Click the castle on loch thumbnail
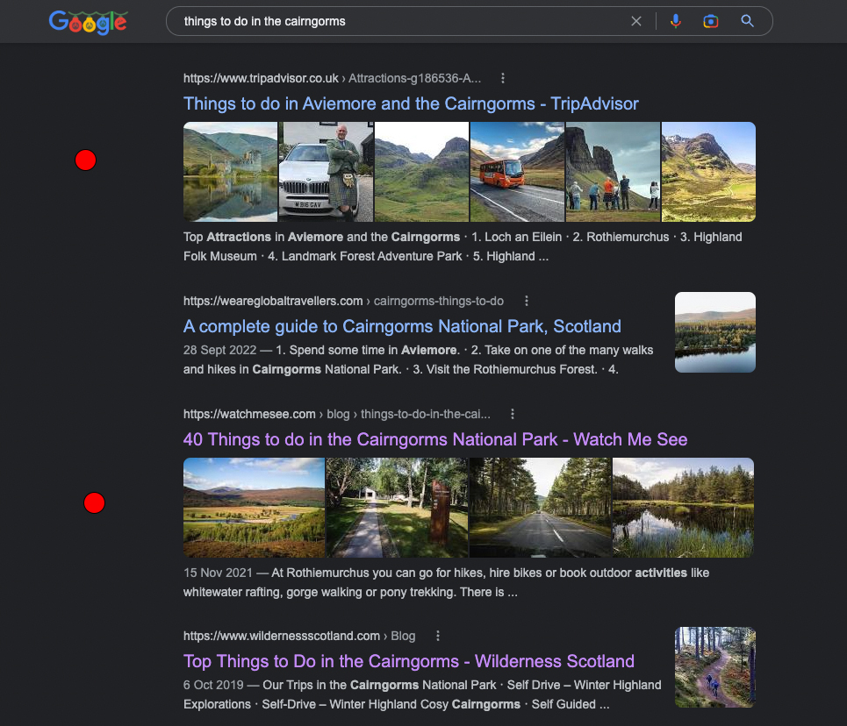847x726 pixels. click(230, 172)
